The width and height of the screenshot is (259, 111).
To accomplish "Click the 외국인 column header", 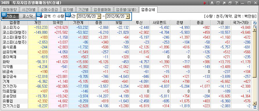I will click(x=59, y=22).
